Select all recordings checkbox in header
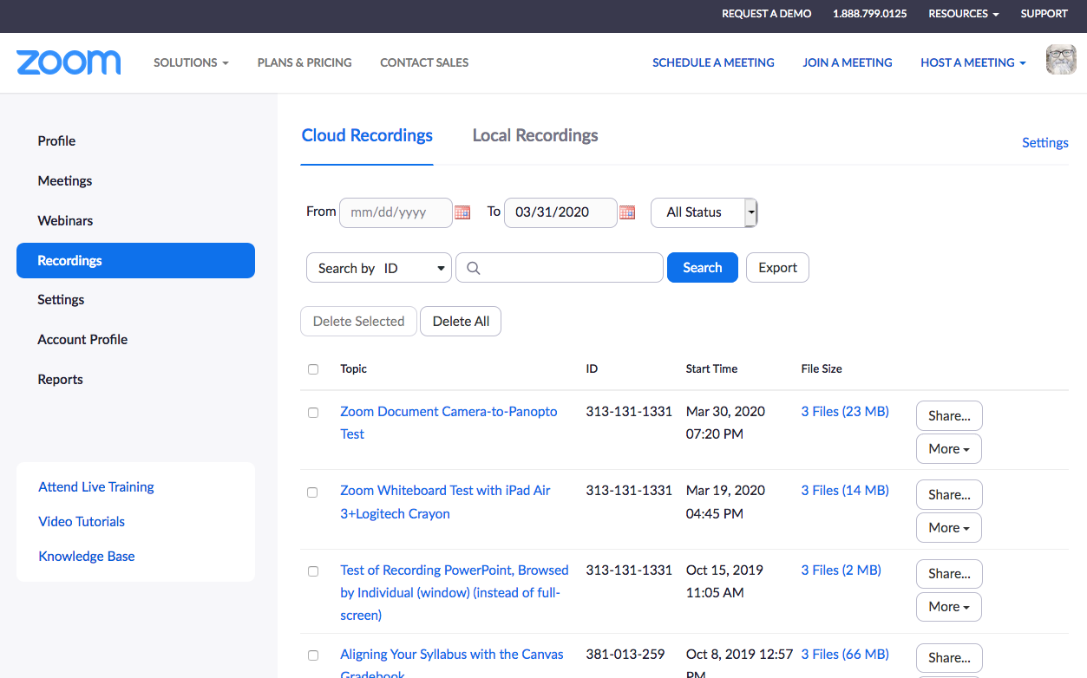Screen dimensions: 1087x678 pyautogui.click(x=313, y=369)
